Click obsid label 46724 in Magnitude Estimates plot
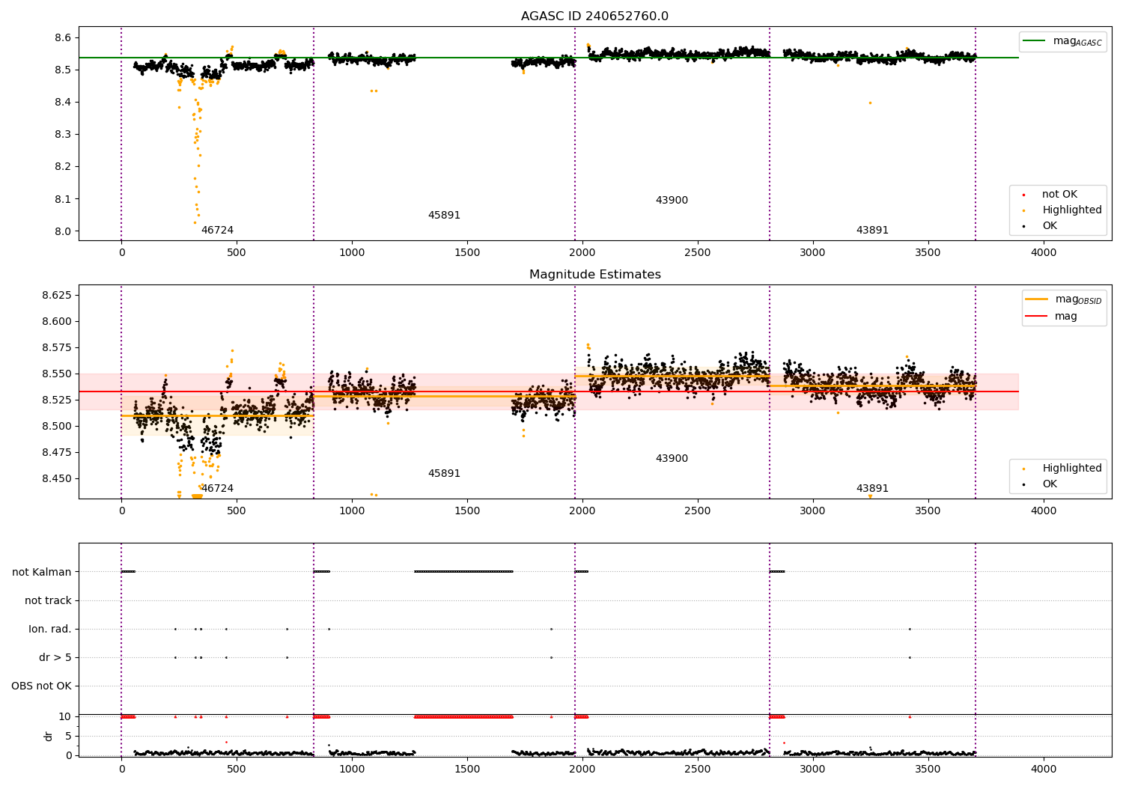1123x786 pixels. [217, 489]
